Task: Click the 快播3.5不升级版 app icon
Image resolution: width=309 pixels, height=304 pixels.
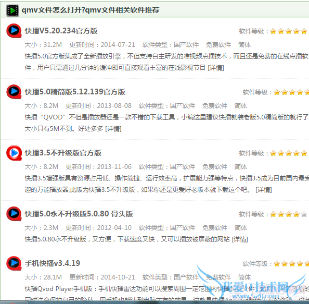Action: tap(14, 153)
